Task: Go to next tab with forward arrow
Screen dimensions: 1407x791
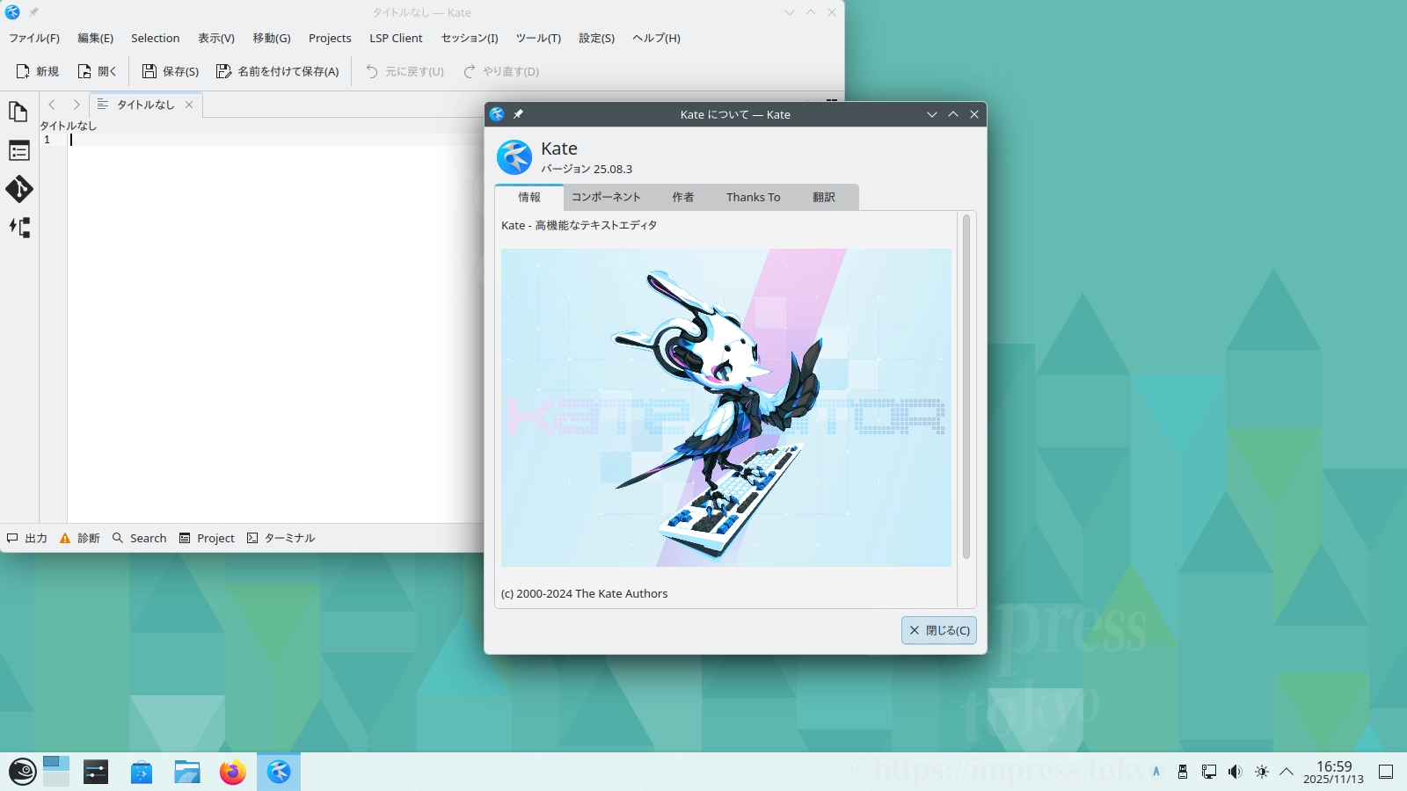Action: [x=77, y=105]
